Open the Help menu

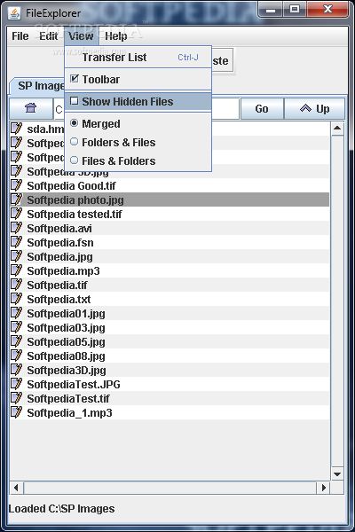(116, 36)
